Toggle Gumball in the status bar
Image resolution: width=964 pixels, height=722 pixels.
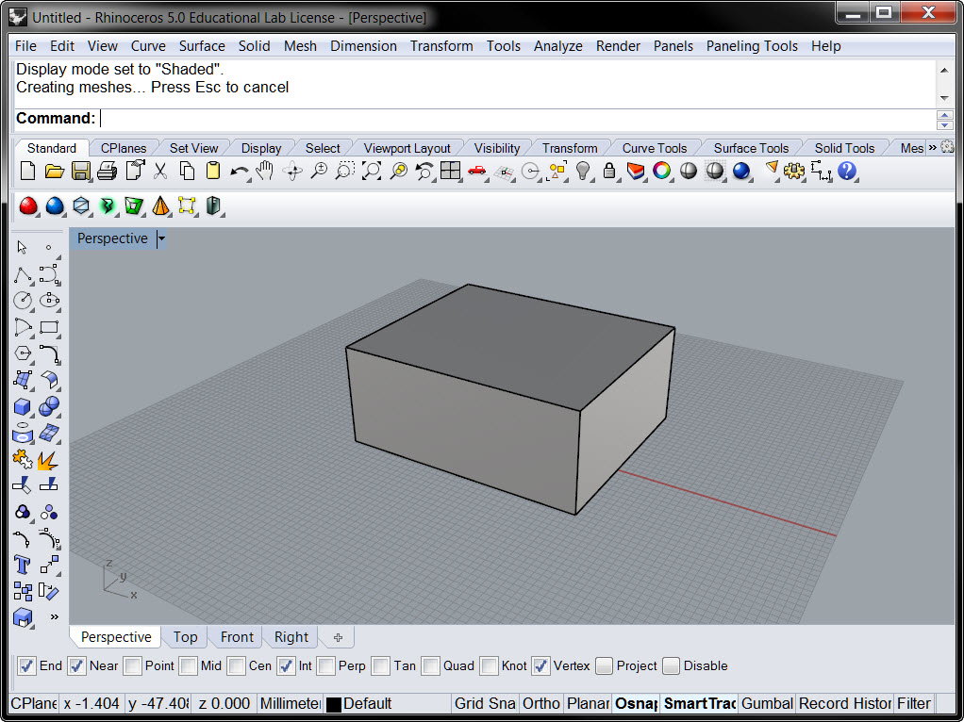(x=767, y=703)
